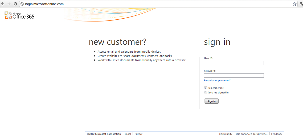The height and width of the screenshot is (138, 303).
Task: Uncheck the 'Remember me' checkbox
Action: click(205, 88)
